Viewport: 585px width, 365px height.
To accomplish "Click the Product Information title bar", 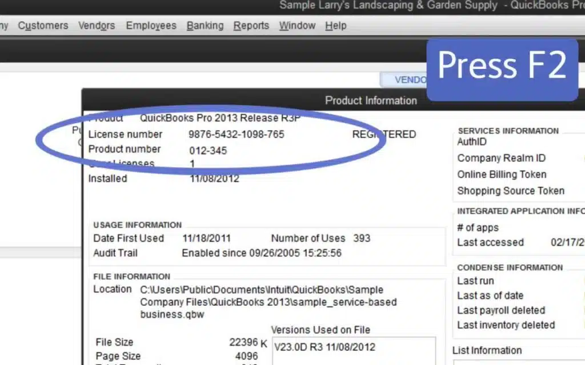I will 371,100.
